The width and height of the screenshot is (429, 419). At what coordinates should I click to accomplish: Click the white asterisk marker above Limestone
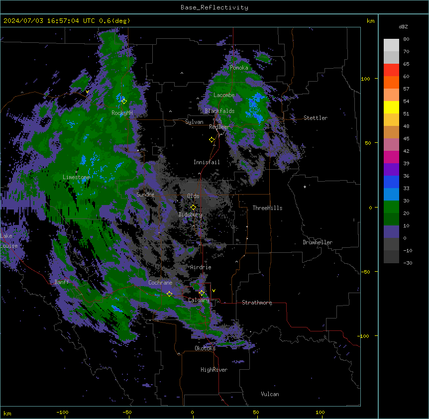(x=76, y=172)
